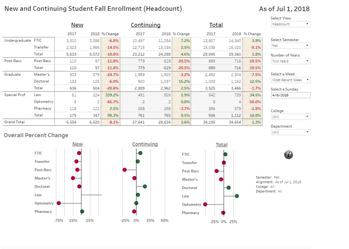Image resolution: width=349 pixels, height=249 pixels.
Task: Click the Optometry red dot in New chart
Action: pos(59,203)
